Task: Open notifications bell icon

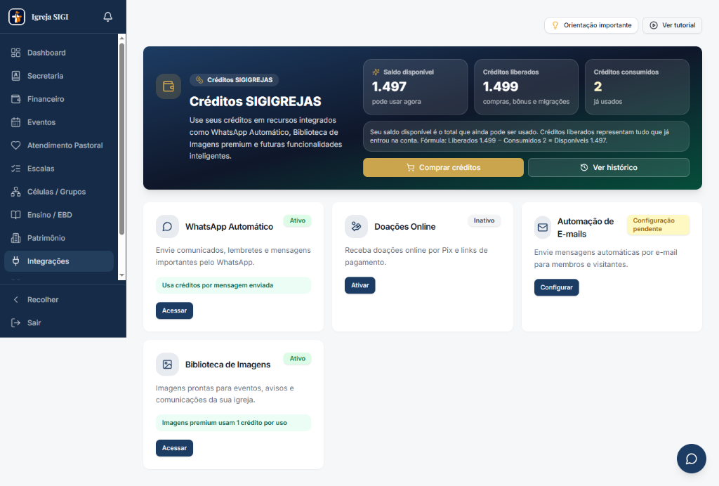Action: pos(107,17)
